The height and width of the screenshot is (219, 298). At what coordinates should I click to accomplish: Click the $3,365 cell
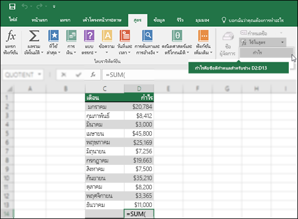[139, 196]
